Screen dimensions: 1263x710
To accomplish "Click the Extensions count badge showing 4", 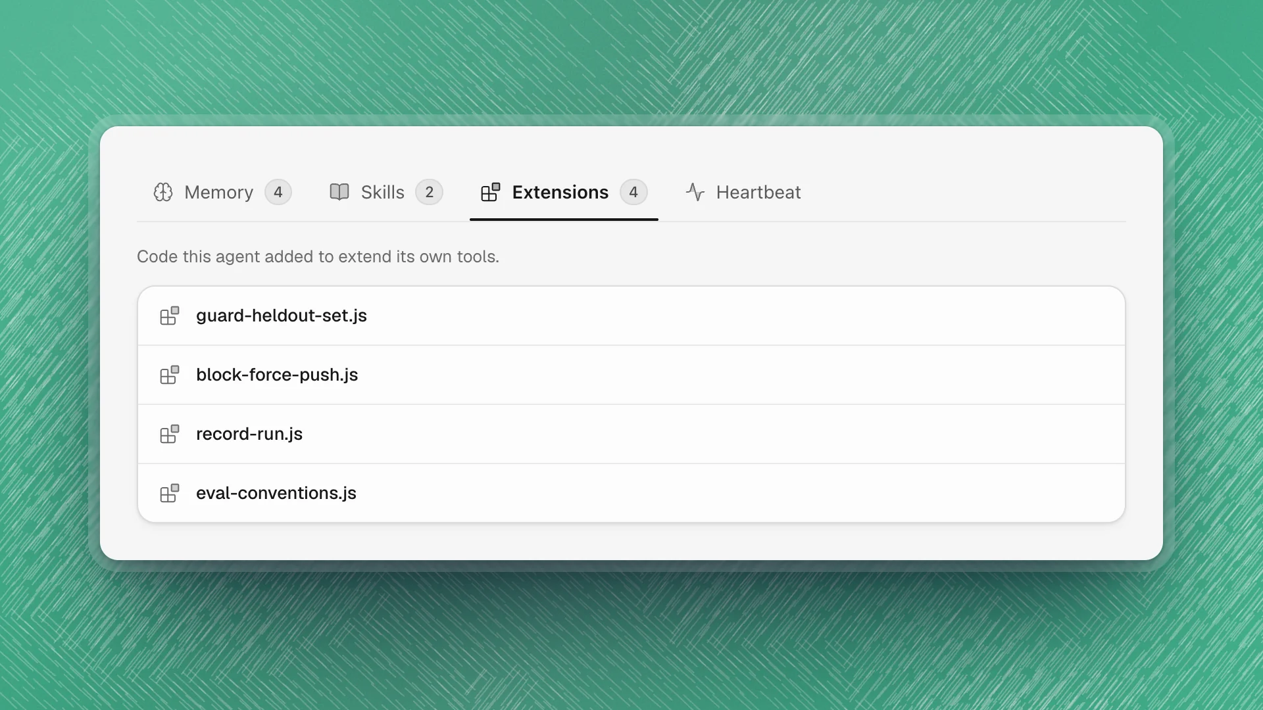I will 633,192.
